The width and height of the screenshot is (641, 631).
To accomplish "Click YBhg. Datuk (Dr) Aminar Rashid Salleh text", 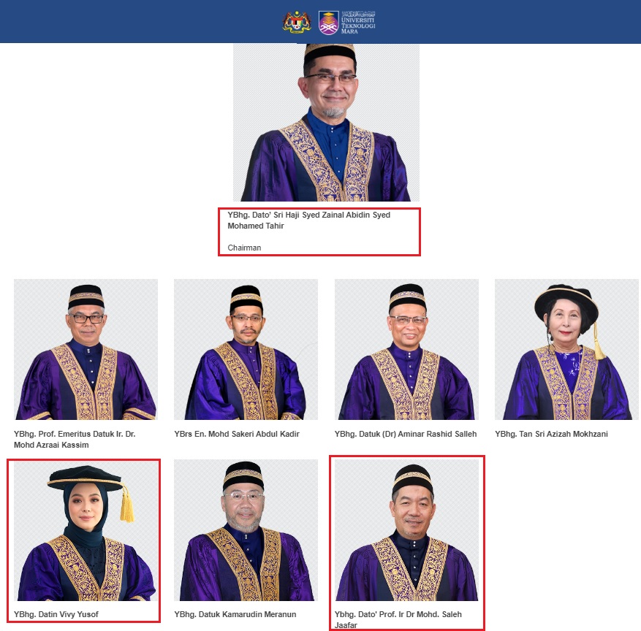I will [x=406, y=434].
